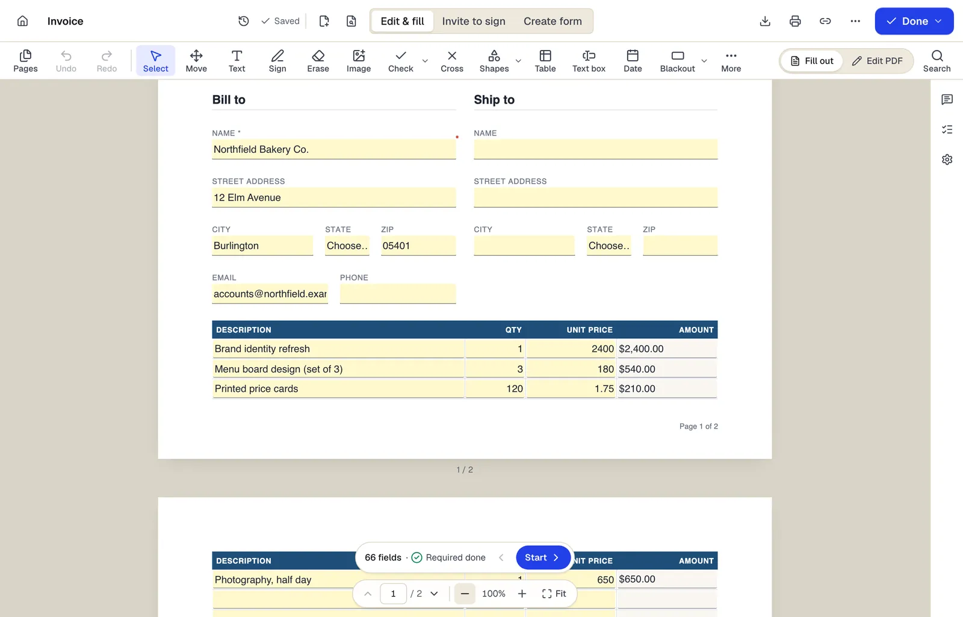Open the page number dropdown chevron
The height and width of the screenshot is (617, 963).
click(434, 594)
